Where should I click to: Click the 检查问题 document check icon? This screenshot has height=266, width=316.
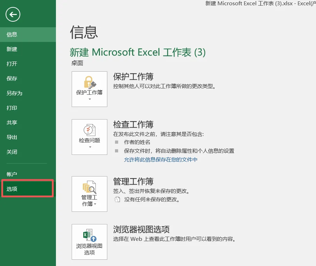pos(89,130)
